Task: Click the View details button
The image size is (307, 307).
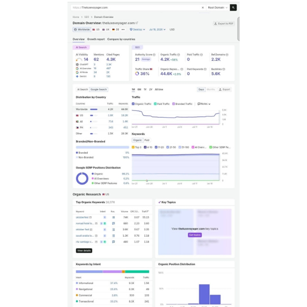Action: (84, 251)
